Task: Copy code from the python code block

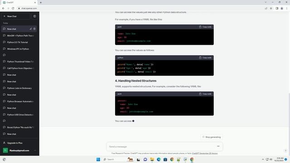Action: pos(205,58)
